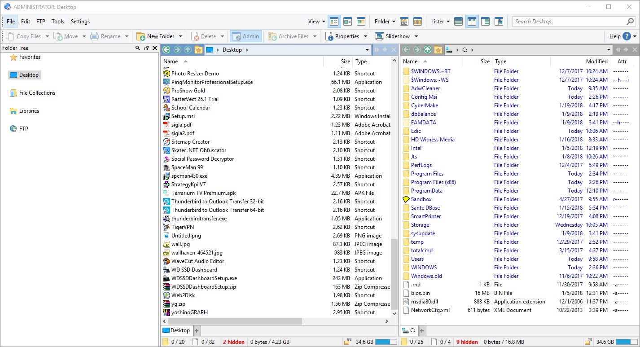Open the Tools menu
The height and width of the screenshot is (347, 640).
[58, 22]
